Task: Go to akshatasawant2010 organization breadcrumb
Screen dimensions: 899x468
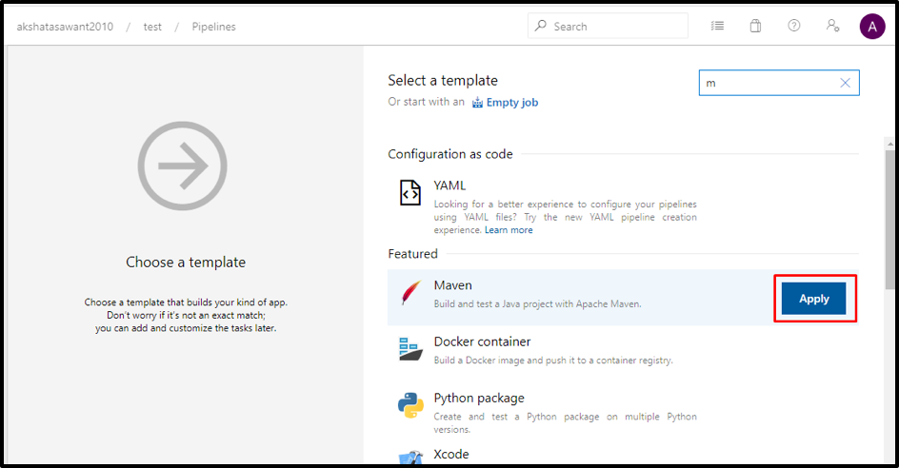Action: [x=65, y=27]
